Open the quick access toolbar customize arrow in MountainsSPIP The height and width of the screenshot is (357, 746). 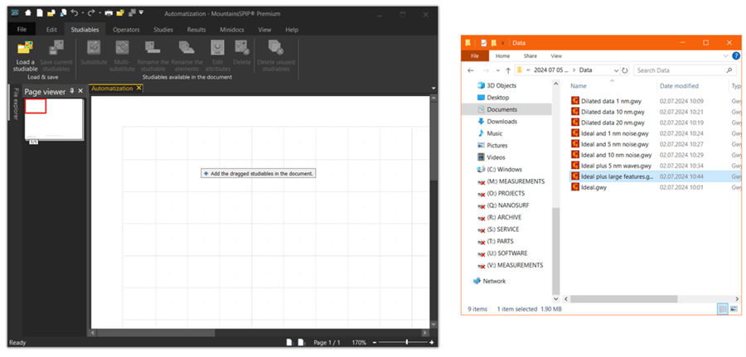click(x=141, y=12)
